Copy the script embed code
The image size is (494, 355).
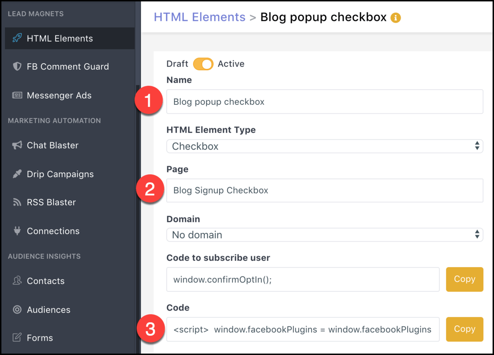point(465,329)
